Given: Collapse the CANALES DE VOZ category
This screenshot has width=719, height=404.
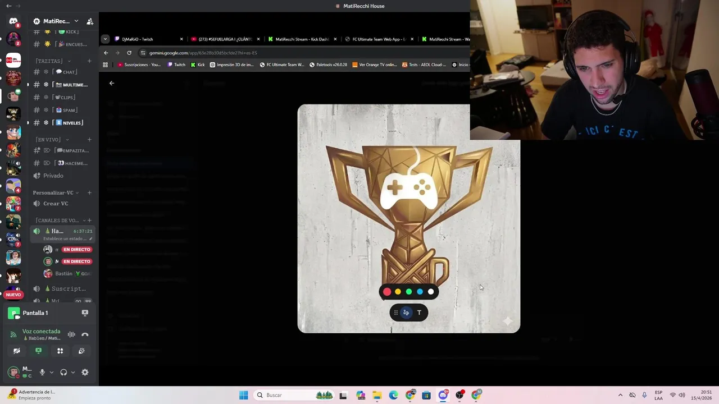Looking at the screenshot, I should pyautogui.click(x=60, y=221).
